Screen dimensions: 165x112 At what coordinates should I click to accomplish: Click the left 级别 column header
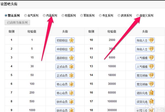click(12, 31)
